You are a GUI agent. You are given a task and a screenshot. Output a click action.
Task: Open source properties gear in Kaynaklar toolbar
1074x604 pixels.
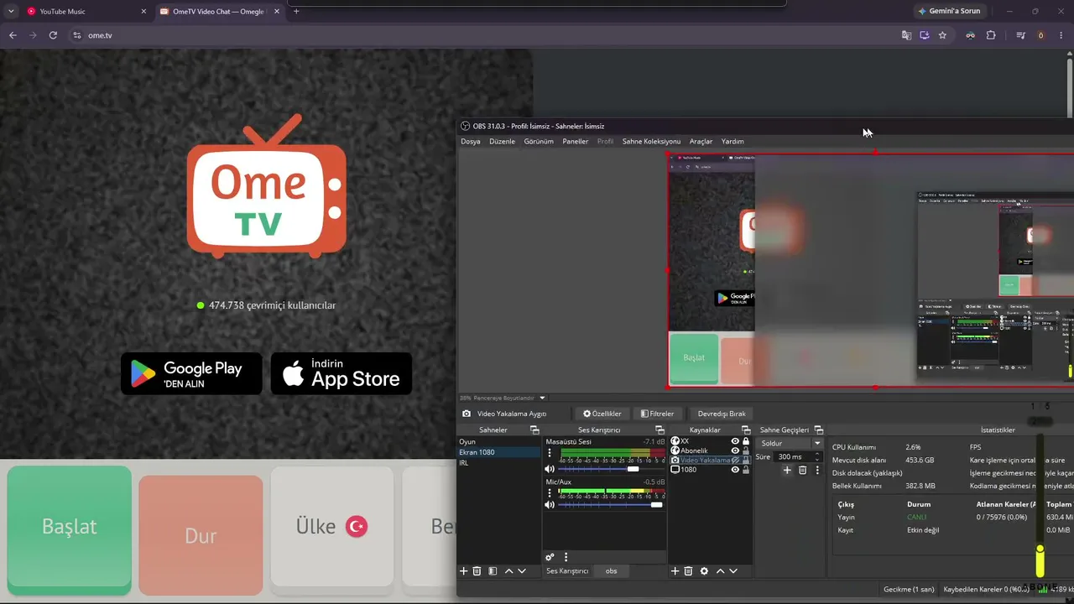pos(704,571)
